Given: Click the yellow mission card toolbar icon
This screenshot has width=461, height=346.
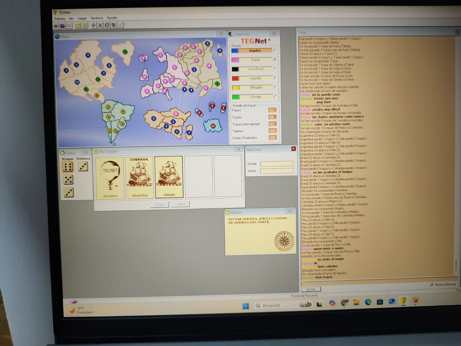Looking at the screenshot, I should click(x=78, y=26).
